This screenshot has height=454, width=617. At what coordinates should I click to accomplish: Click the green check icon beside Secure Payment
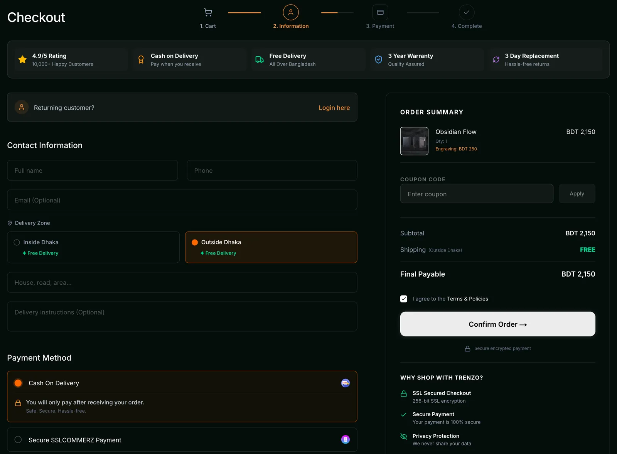pyautogui.click(x=404, y=415)
